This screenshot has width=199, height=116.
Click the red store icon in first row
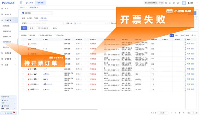pos(29,44)
